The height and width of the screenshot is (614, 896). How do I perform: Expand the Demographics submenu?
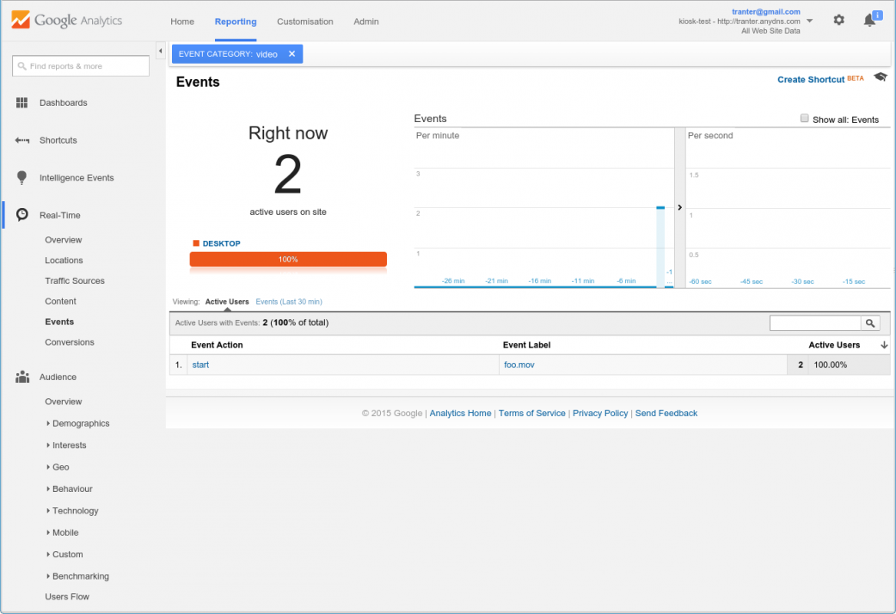pyautogui.click(x=48, y=424)
